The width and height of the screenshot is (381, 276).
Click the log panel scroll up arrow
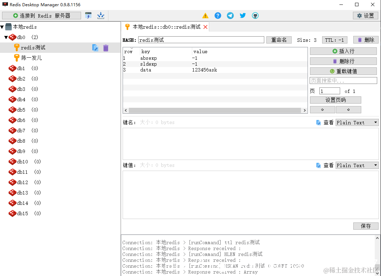[x=377, y=238]
